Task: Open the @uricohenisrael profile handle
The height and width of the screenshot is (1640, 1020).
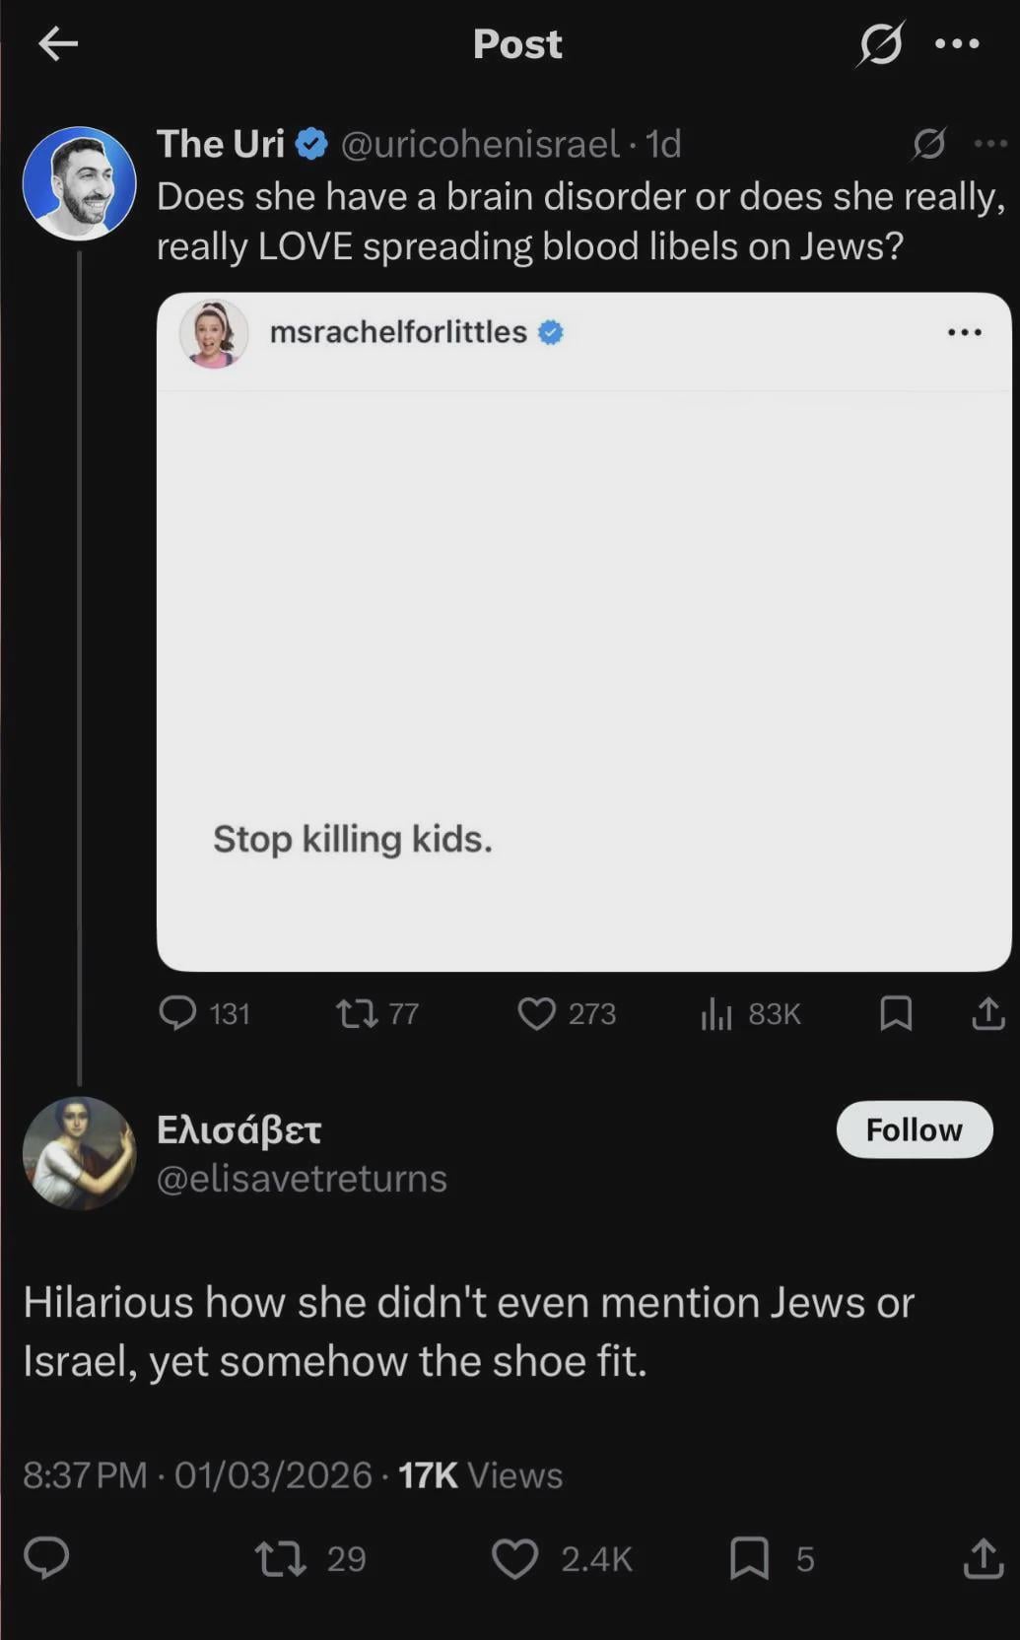Action: tap(480, 144)
